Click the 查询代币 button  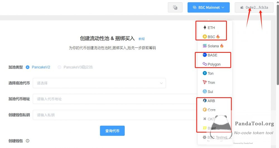pos(112,131)
